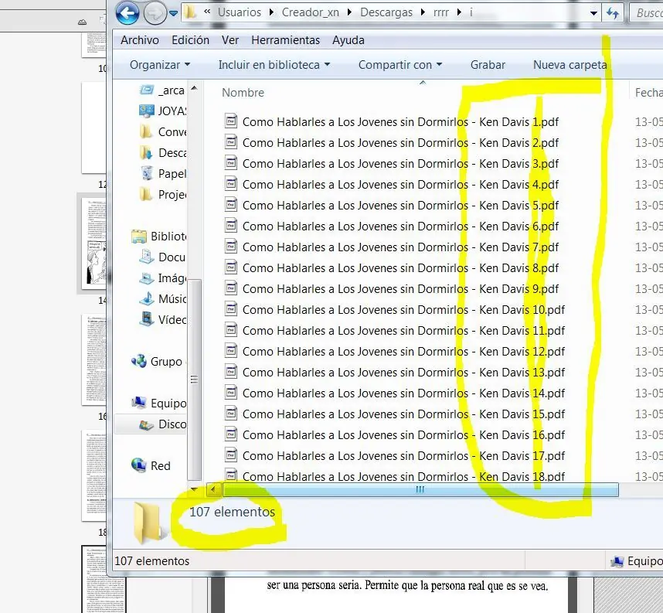Click the Fecha column header
Screen dimensions: 663x613
[x=648, y=93]
